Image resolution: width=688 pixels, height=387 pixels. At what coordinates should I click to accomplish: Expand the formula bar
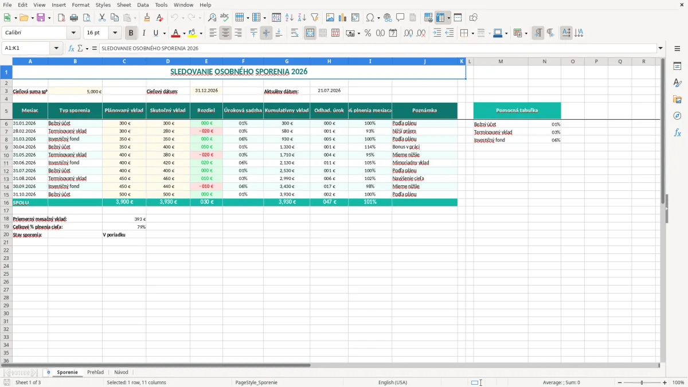[x=660, y=48]
